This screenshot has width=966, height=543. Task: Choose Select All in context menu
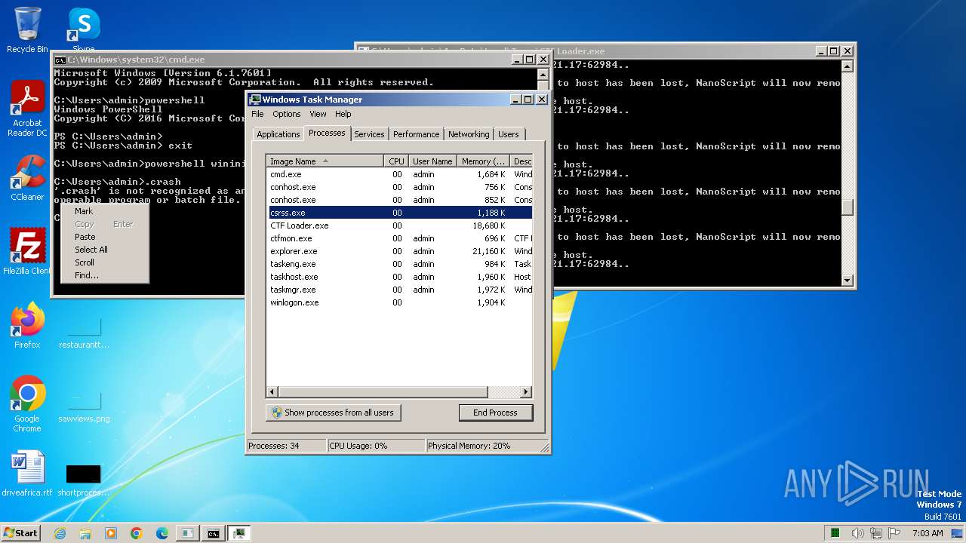104,250
